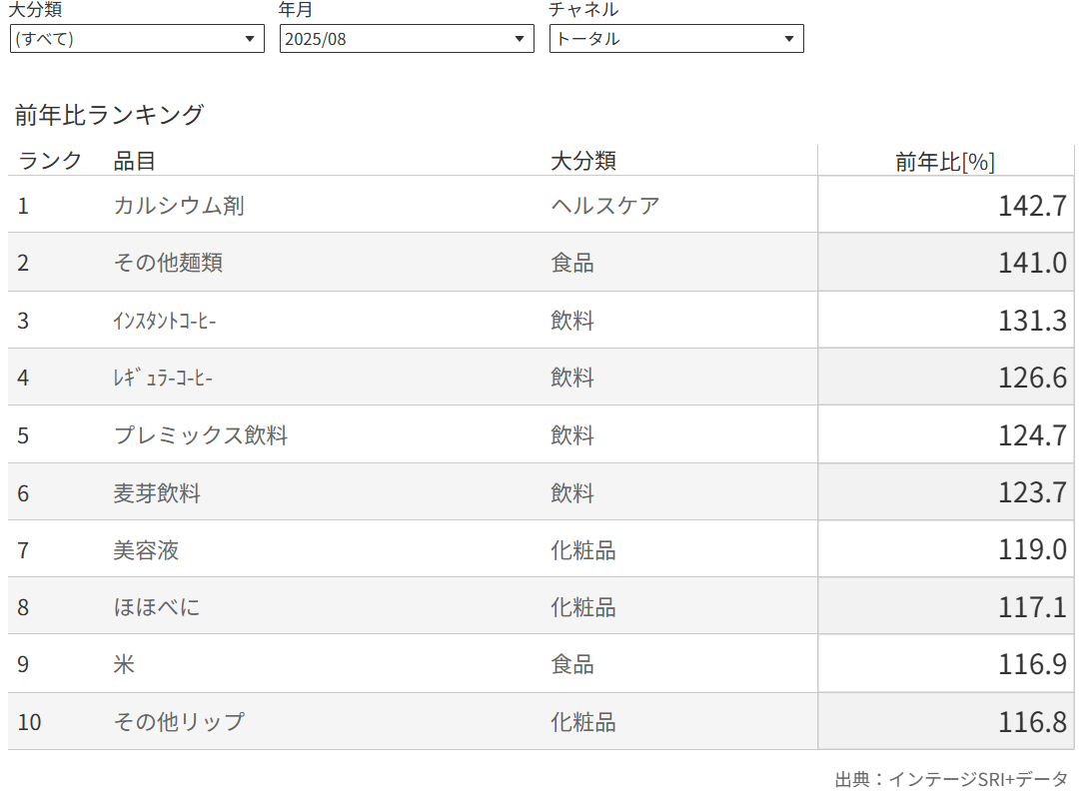Select the 大分類 column header in table
The width and height of the screenshot is (1081, 793).
[583, 161]
